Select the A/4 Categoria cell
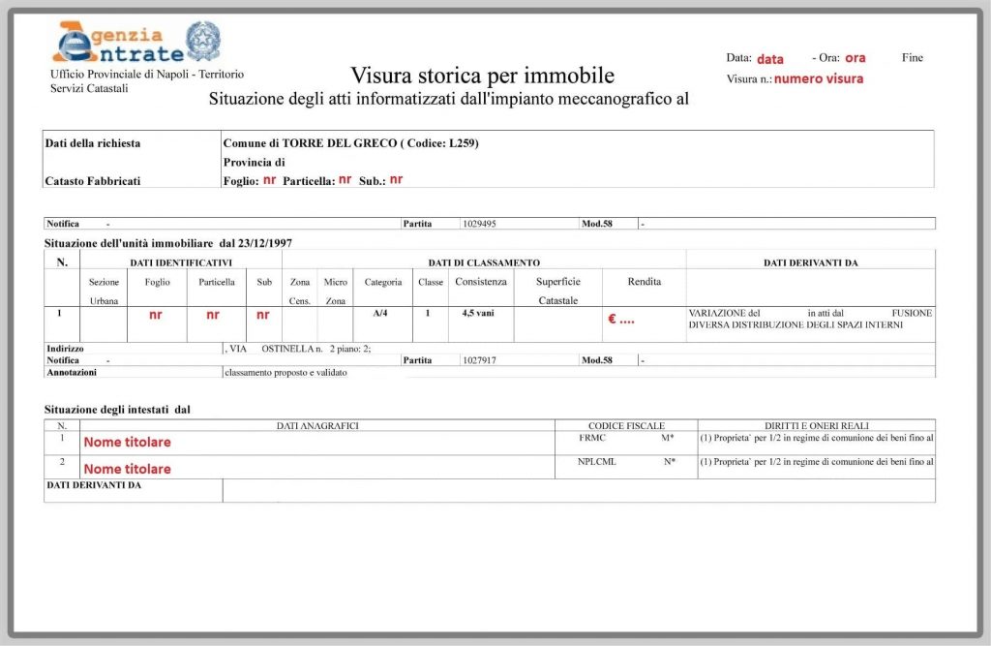 (380, 312)
